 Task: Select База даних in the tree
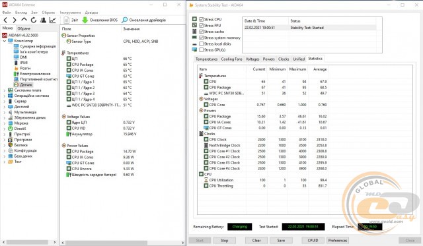tap(23, 156)
